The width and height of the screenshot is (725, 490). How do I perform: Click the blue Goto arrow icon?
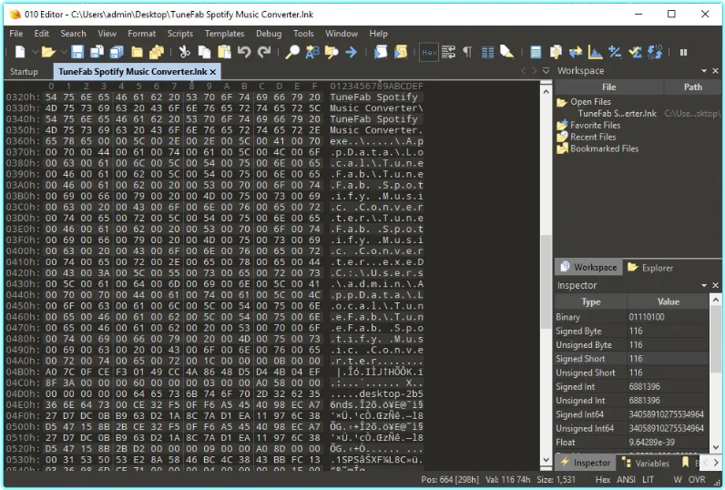point(351,52)
